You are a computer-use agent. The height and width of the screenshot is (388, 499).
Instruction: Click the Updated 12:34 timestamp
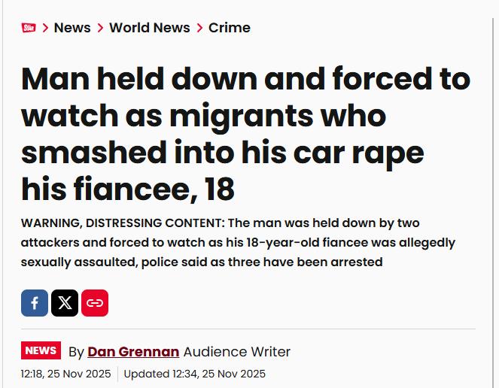coord(194,374)
